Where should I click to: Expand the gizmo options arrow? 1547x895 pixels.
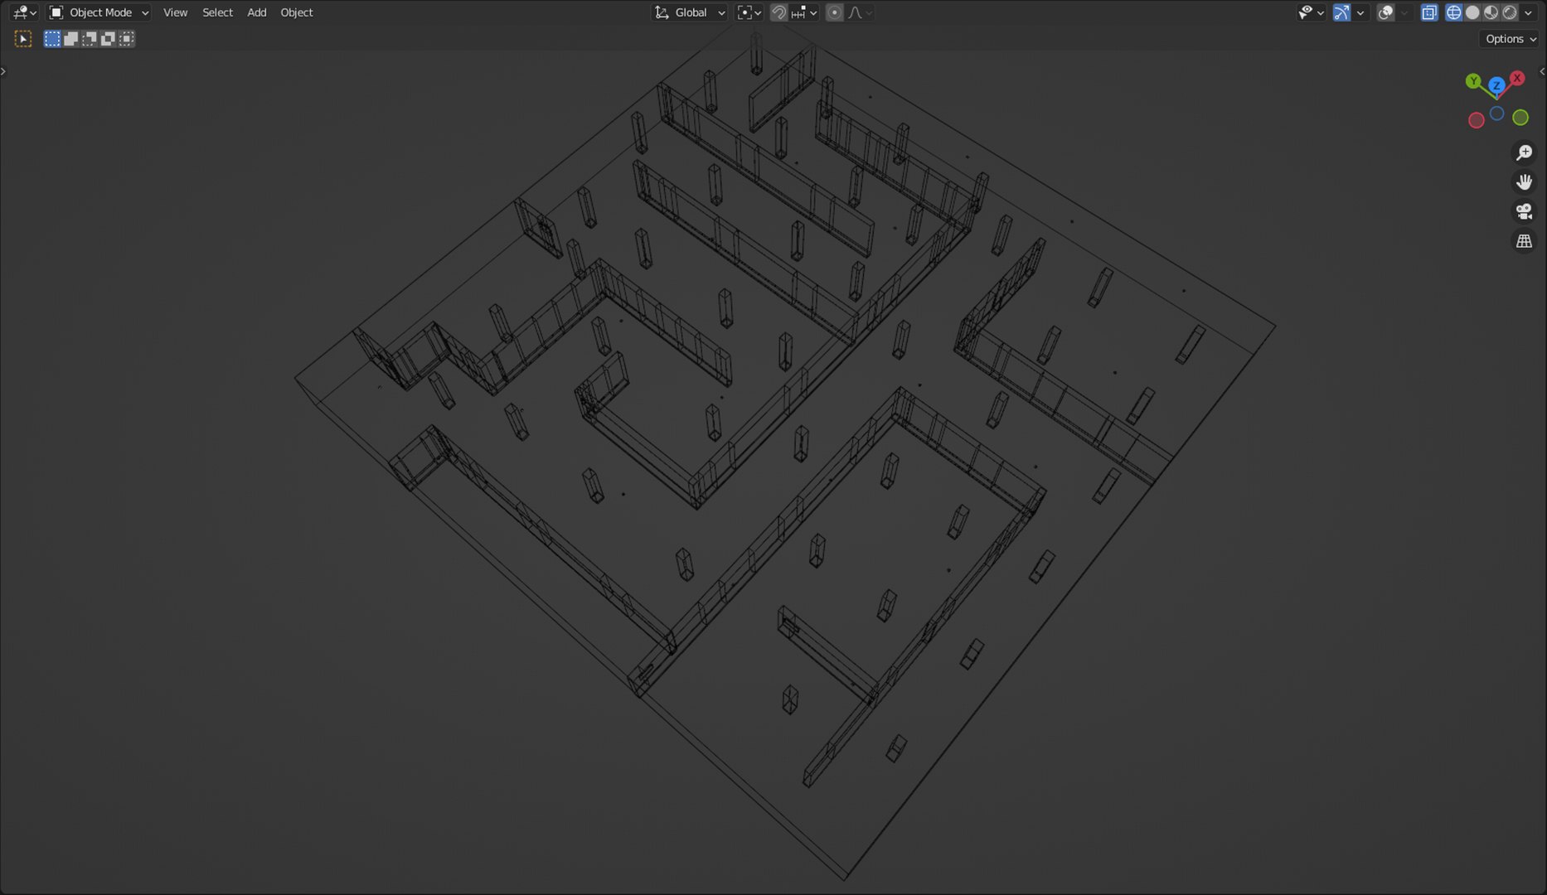[x=1360, y=12]
